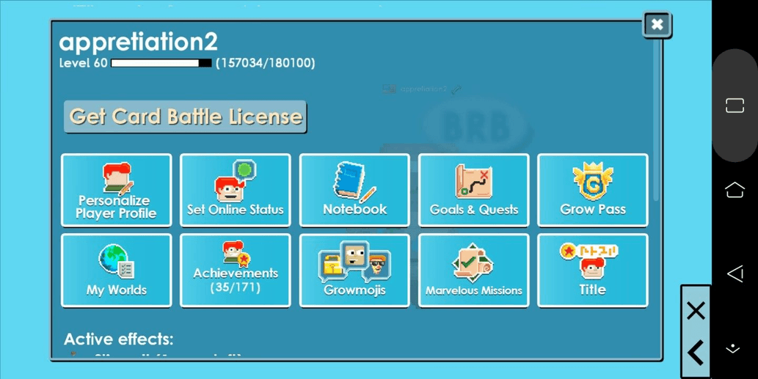This screenshot has width=758, height=379.
Task: Tap the Android recent apps button
Action: point(735,106)
